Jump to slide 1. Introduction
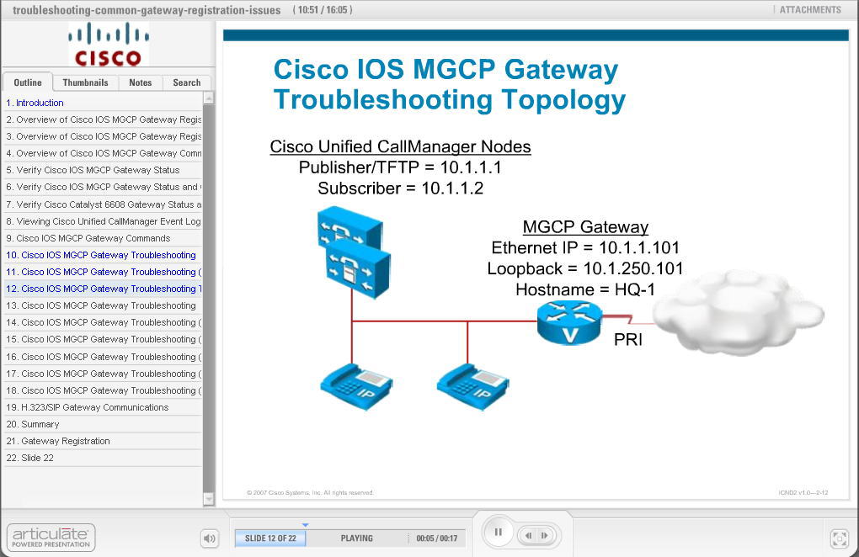The image size is (859, 557). coord(103,103)
